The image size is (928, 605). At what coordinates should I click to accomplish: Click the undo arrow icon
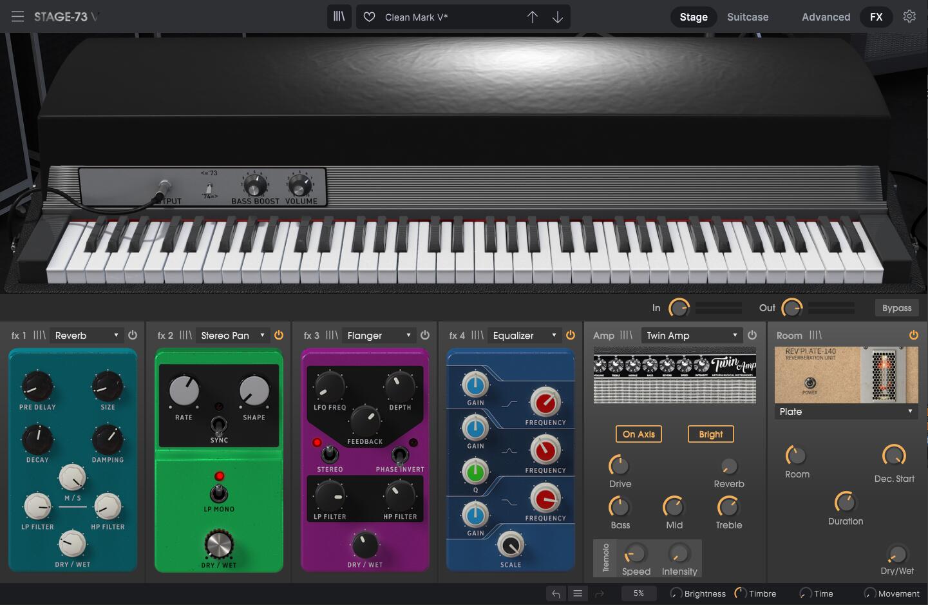(555, 593)
